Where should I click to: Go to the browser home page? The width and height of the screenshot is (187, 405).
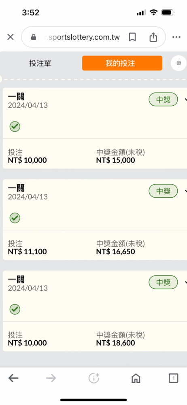[x=136, y=378]
